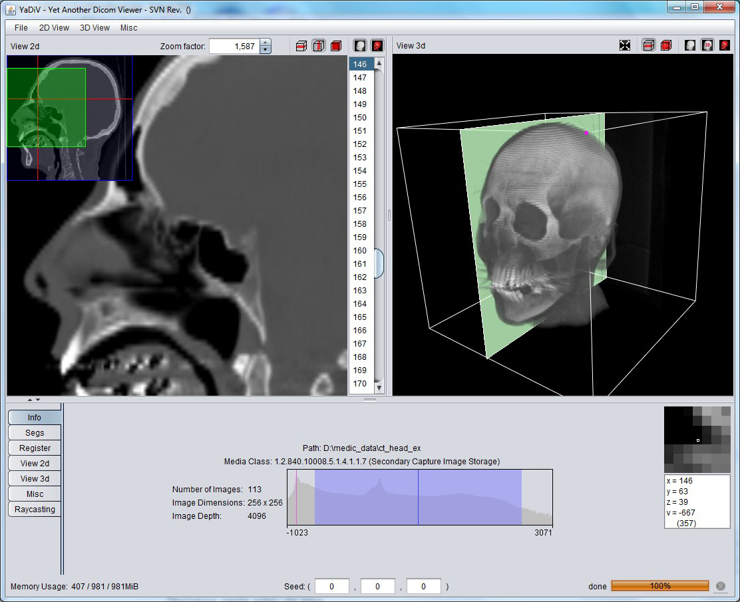Click the horizontal slice cube icon in View 2d
The image size is (740, 602).
click(301, 46)
